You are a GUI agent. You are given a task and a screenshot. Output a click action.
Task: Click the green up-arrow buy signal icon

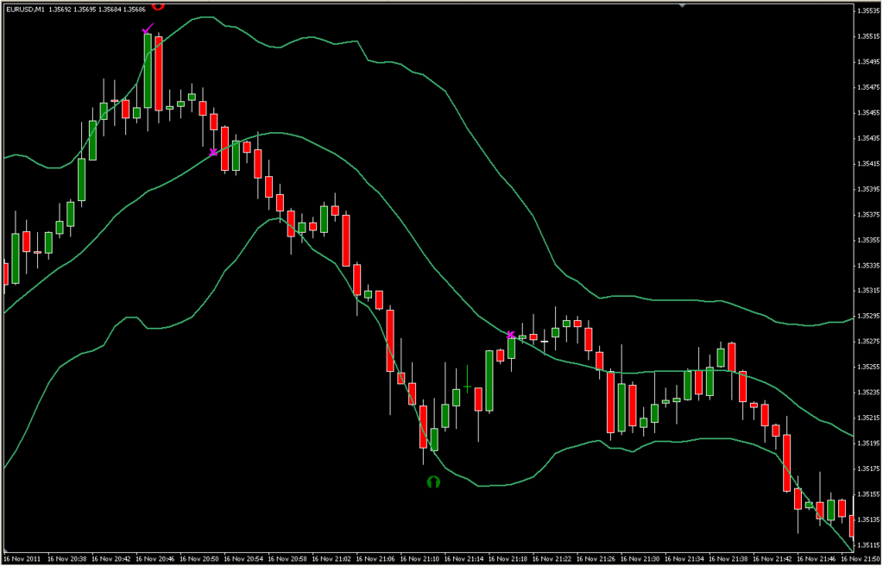(x=432, y=482)
